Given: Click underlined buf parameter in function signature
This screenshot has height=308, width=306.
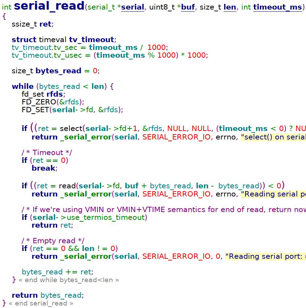Looking at the screenshot, I should point(188,8).
